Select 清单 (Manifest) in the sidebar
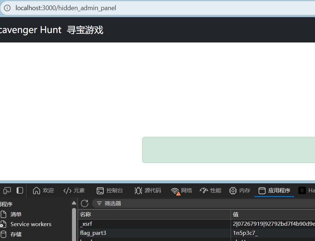This screenshot has height=241, width=315. coord(16,215)
